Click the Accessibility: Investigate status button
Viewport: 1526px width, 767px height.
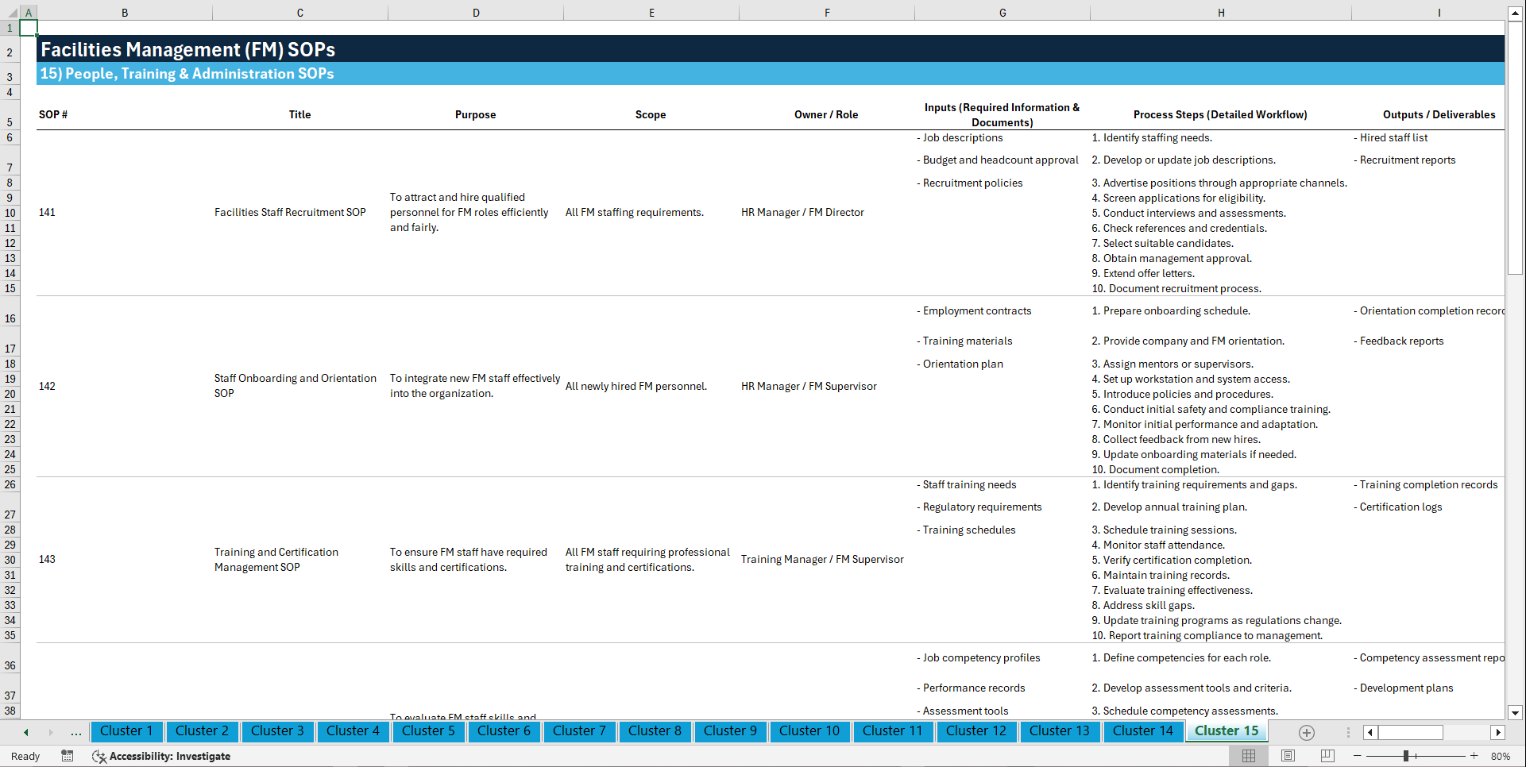(161, 756)
